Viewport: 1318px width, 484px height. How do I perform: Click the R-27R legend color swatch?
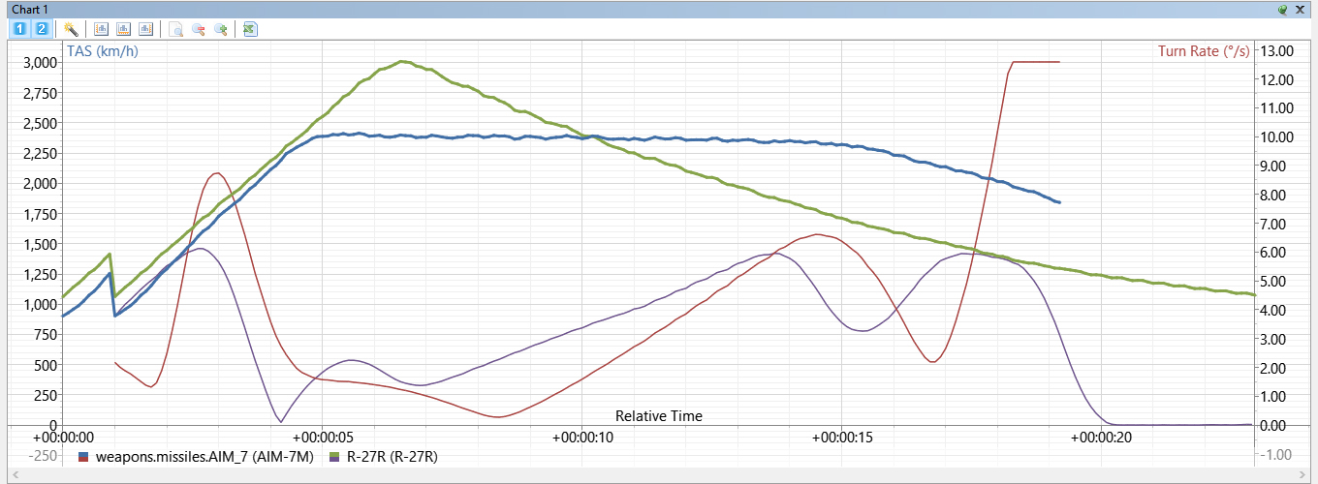coord(335,456)
